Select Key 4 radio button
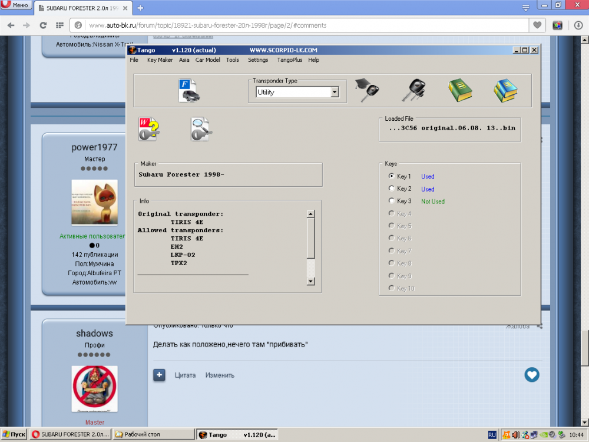 pos(392,213)
